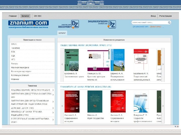181x135 pixels.
Task: Open the orange научный поиск link
Action: point(156,27)
